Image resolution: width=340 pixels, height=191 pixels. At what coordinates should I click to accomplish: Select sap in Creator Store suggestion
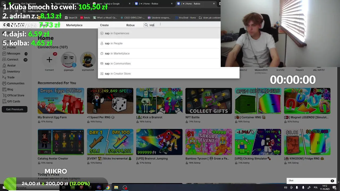pyautogui.click(x=169, y=74)
